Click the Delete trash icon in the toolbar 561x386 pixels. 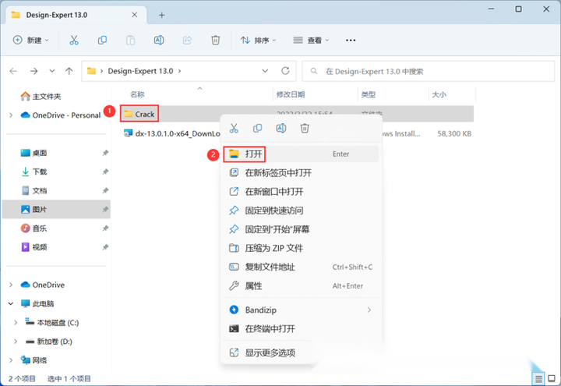(x=215, y=40)
